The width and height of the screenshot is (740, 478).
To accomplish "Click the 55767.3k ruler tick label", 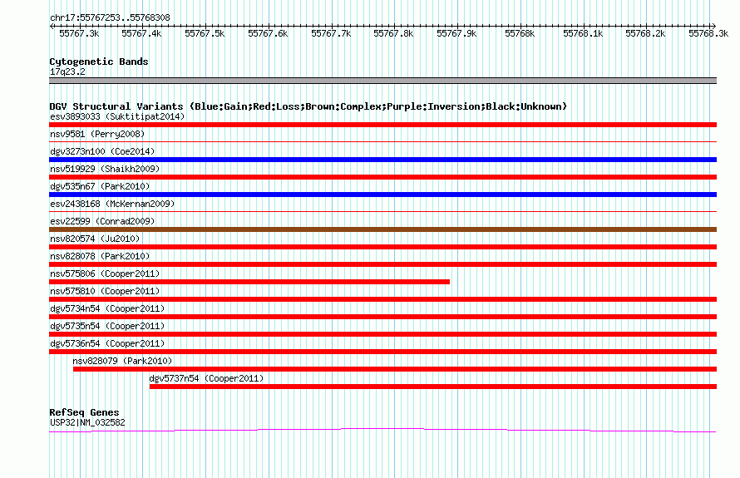I will pyautogui.click(x=79, y=33).
